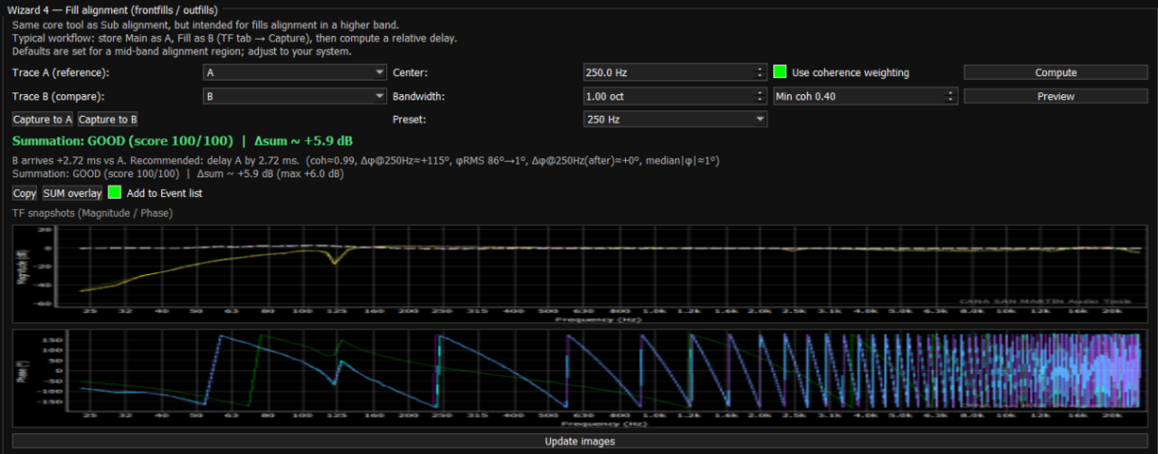Click Capture to B
The width and height of the screenshot is (1158, 454).
coord(108,119)
